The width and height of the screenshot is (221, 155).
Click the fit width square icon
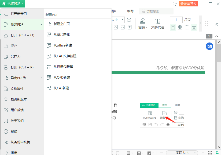coord(123,27)
